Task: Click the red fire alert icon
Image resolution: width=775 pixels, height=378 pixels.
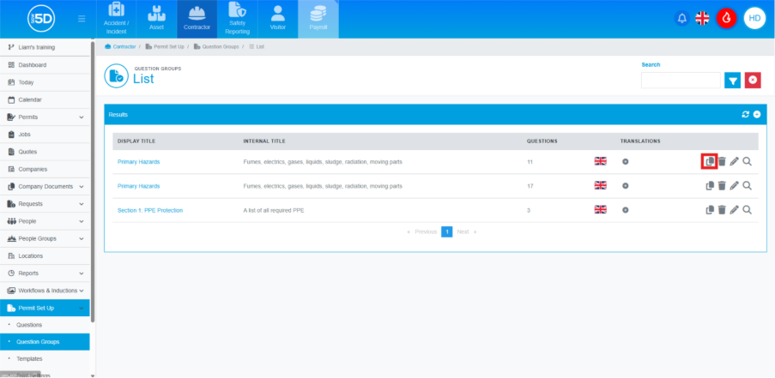Action: (726, 19)
